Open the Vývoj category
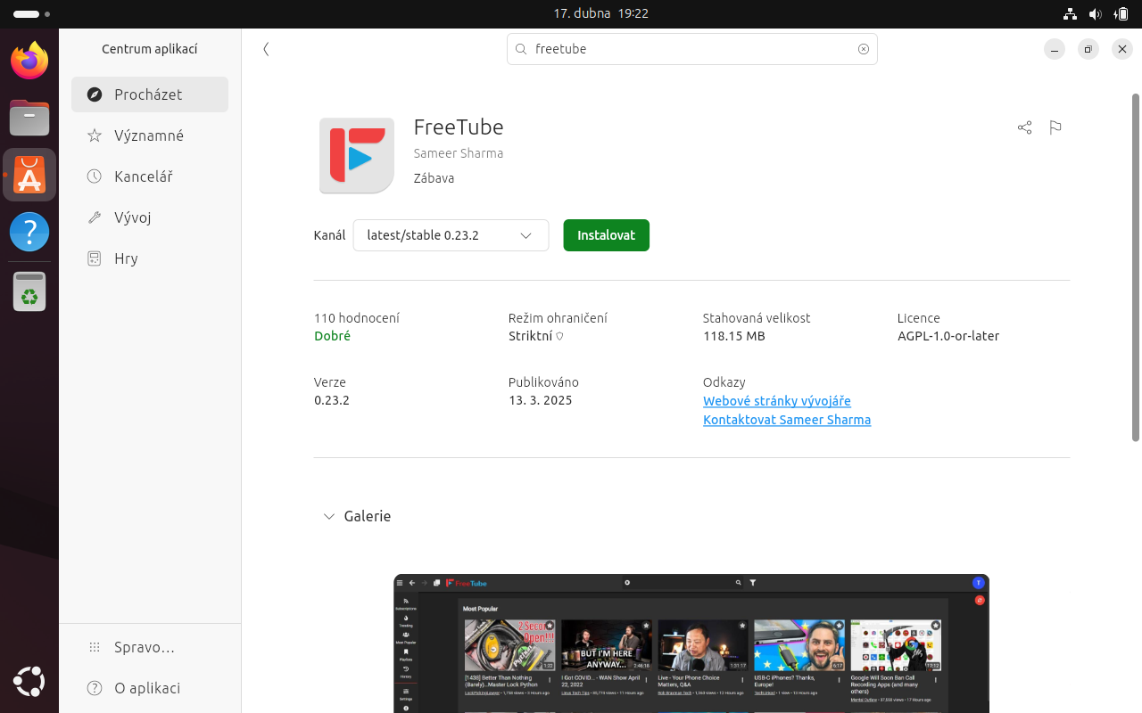Image resolution: width=1142 pixels, height=713 pixels. pyautogui.click(x=150, y=217)
